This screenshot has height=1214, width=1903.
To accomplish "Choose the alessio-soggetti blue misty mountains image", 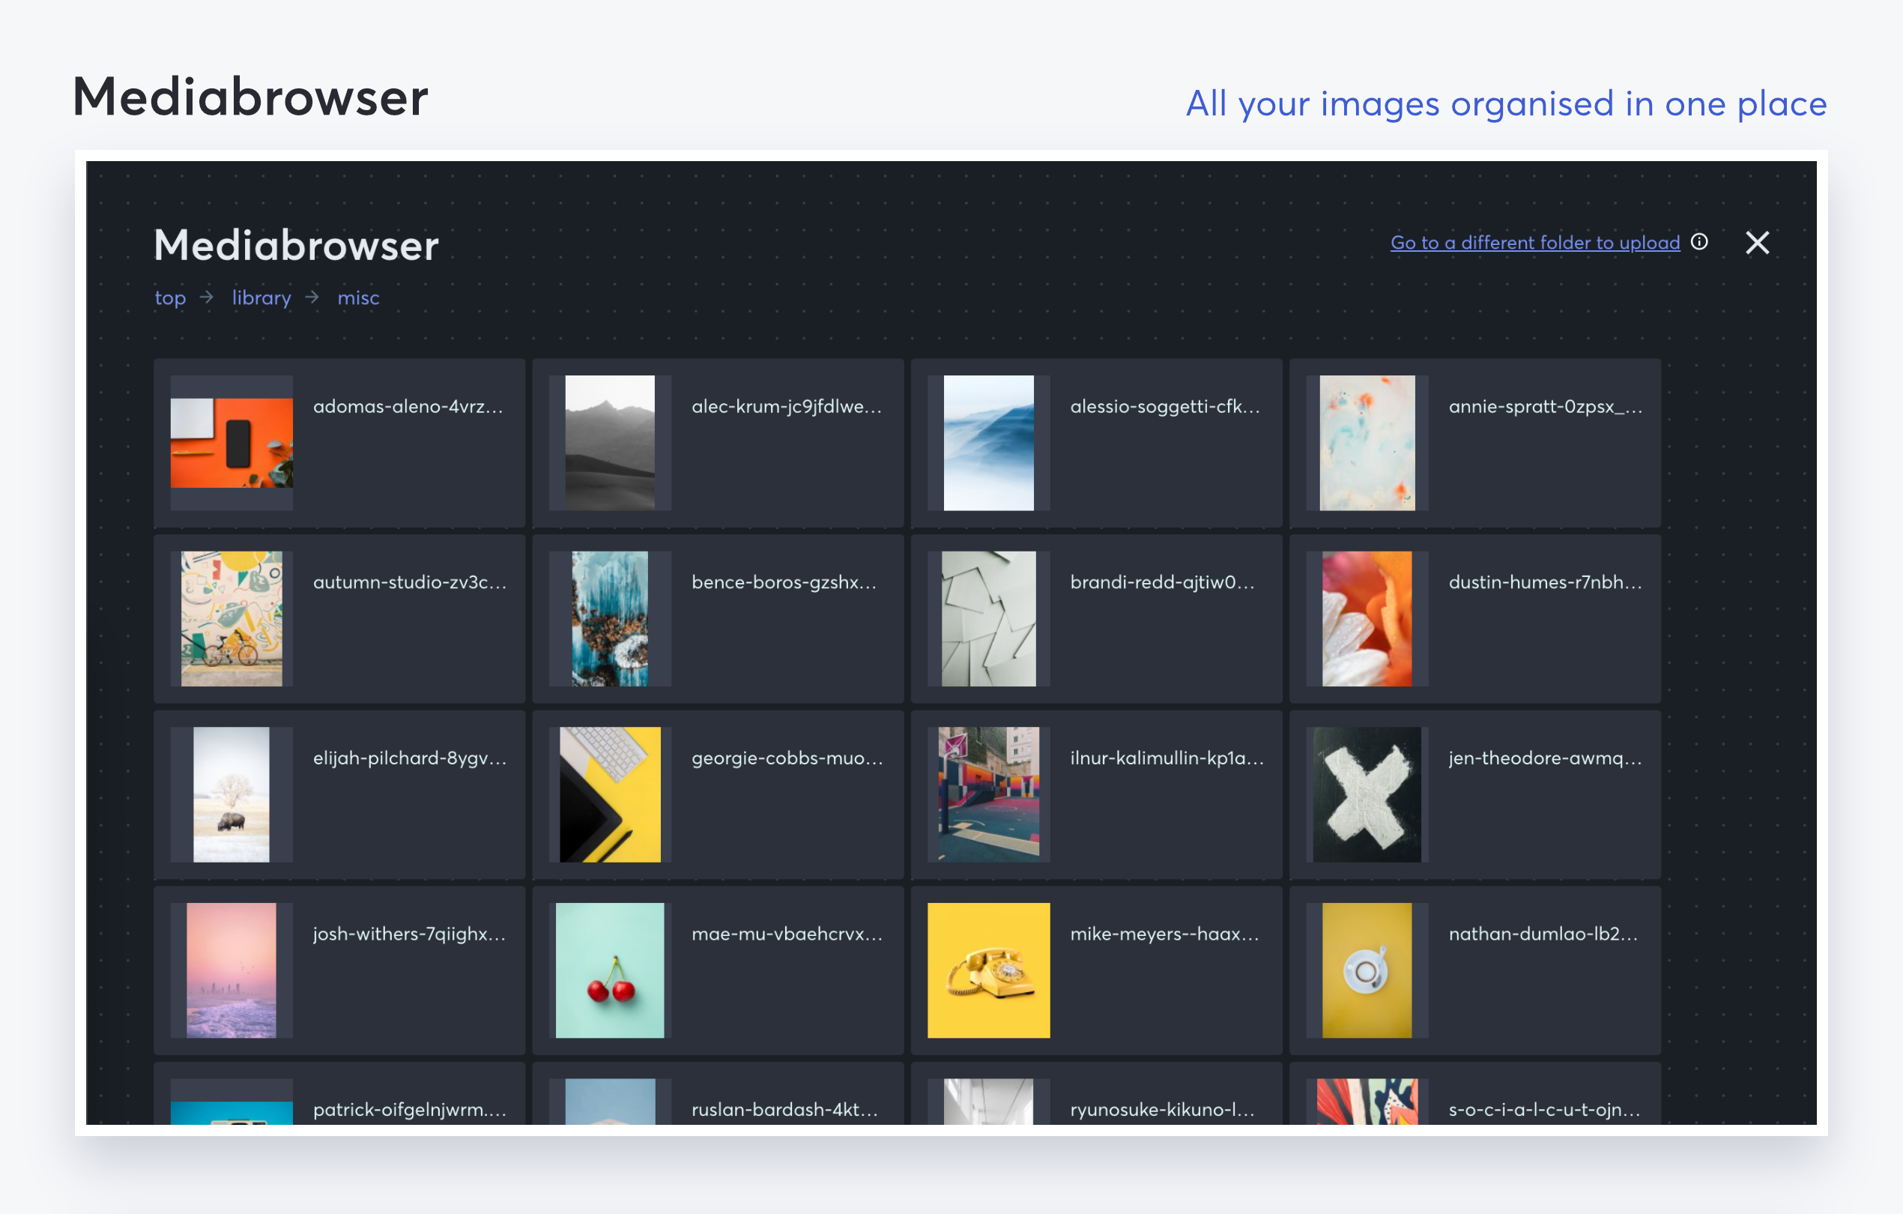I will (988, 443).
